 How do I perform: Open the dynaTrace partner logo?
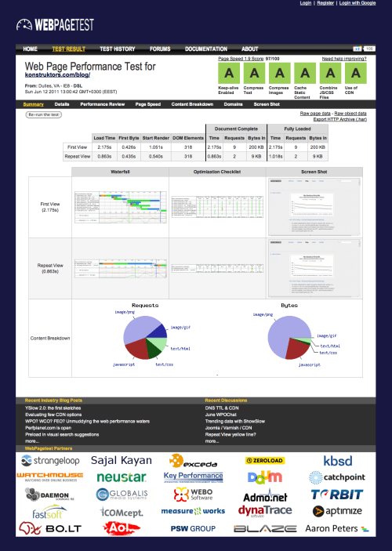click(265, 511)
